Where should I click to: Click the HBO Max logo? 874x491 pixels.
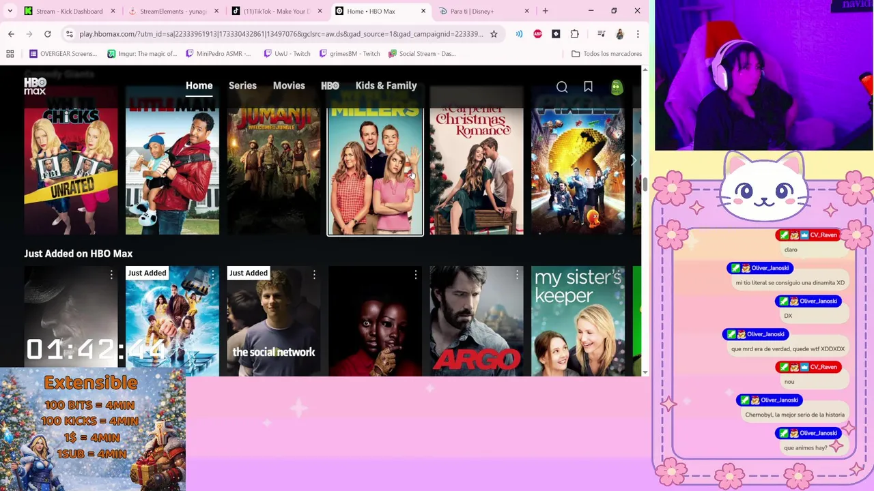[x=35, y=86]
